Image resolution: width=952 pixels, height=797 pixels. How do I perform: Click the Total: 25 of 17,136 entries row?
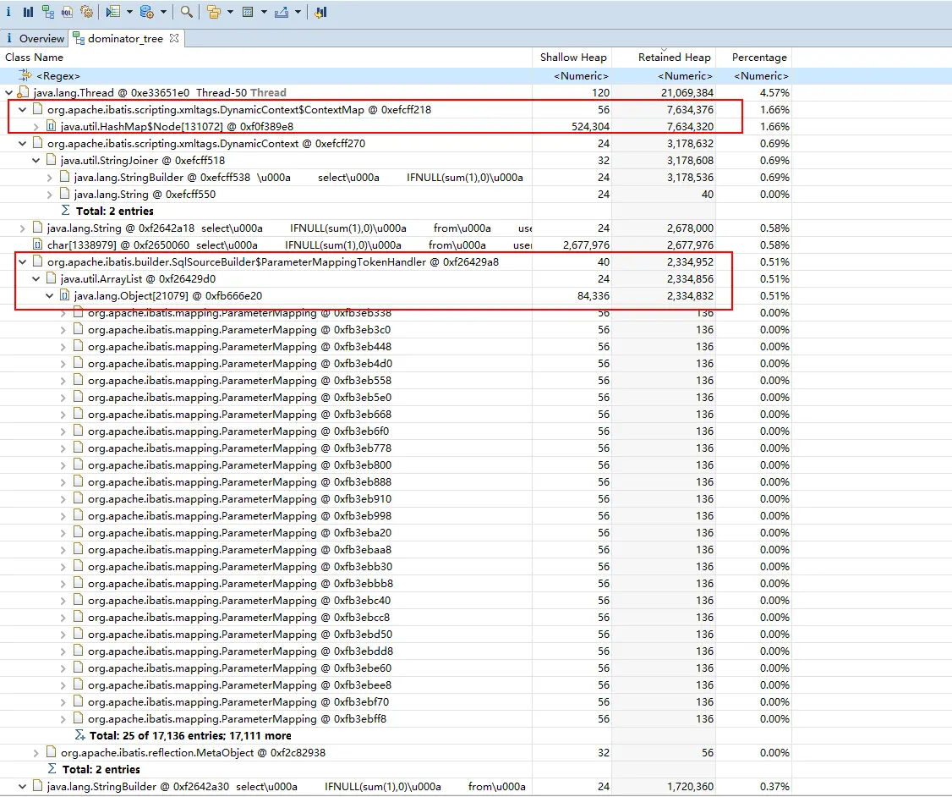pos(189,736)
